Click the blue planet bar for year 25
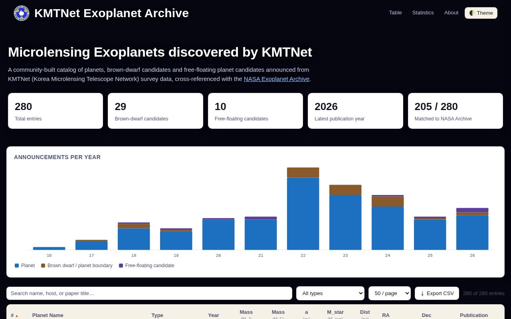The image size is (511, 319). click(x=430, y=235)
